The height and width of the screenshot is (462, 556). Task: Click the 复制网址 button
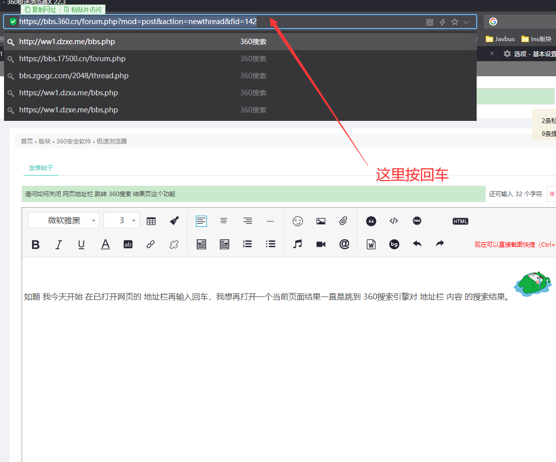click(40, 10)
